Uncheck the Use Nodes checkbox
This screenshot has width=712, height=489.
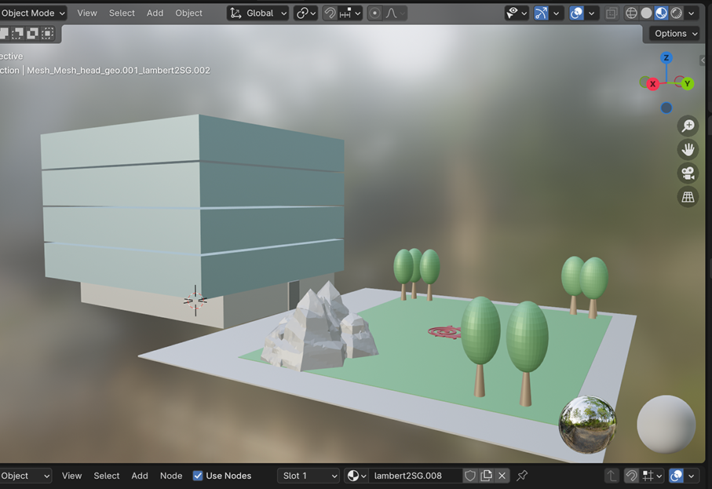point(198,476)
